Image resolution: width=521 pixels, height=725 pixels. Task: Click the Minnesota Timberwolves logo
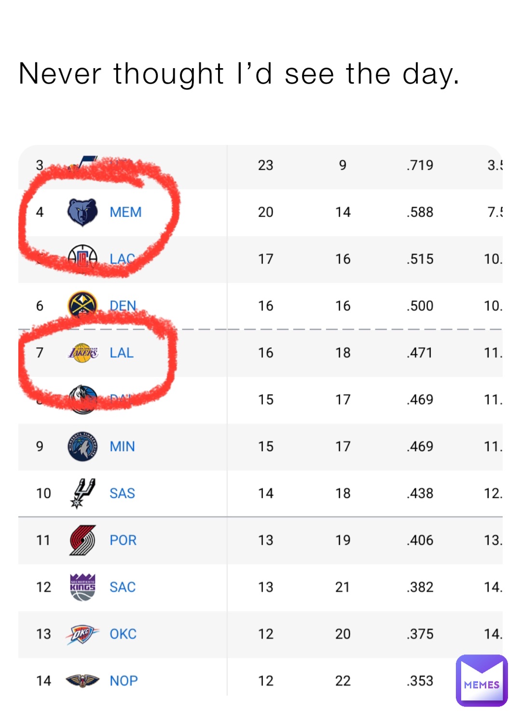pyautogui.click(x=82, y=446)
